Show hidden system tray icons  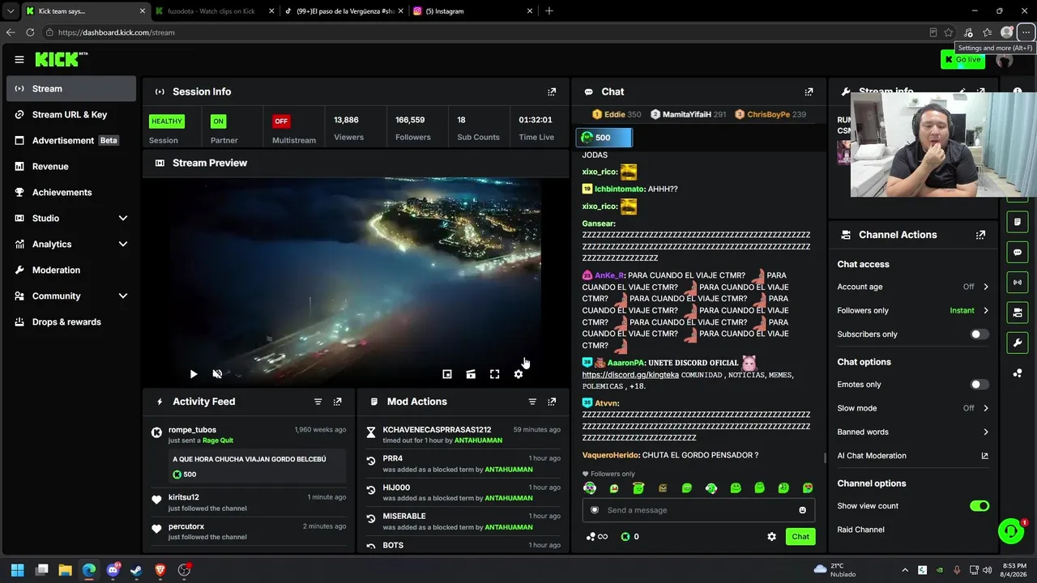click(x=905, y=570)
